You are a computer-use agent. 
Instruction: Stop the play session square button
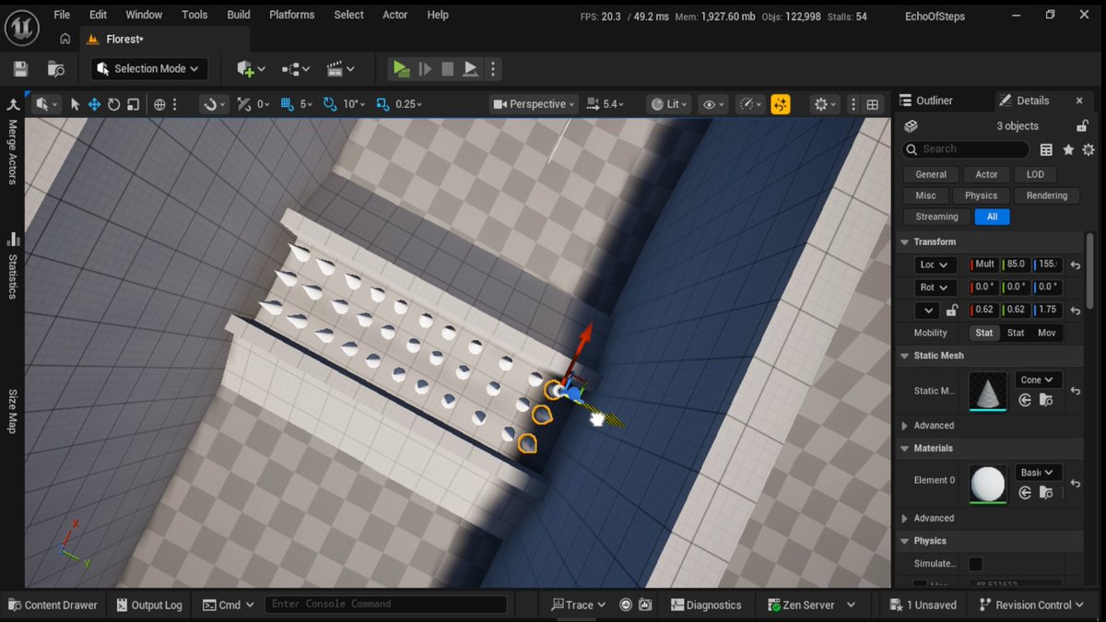tap(447, 69)
